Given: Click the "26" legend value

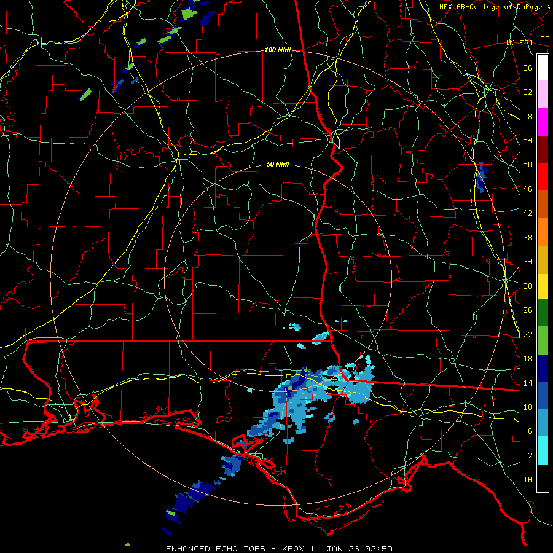Looking at the screenshot, I should [528, 310].
